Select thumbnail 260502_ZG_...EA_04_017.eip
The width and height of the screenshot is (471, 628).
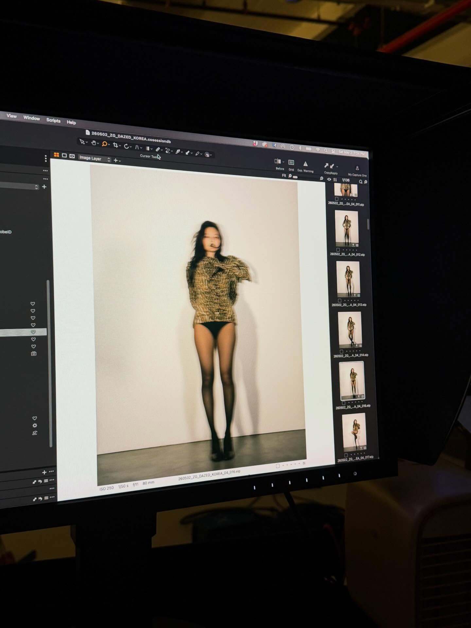(354, 433)
